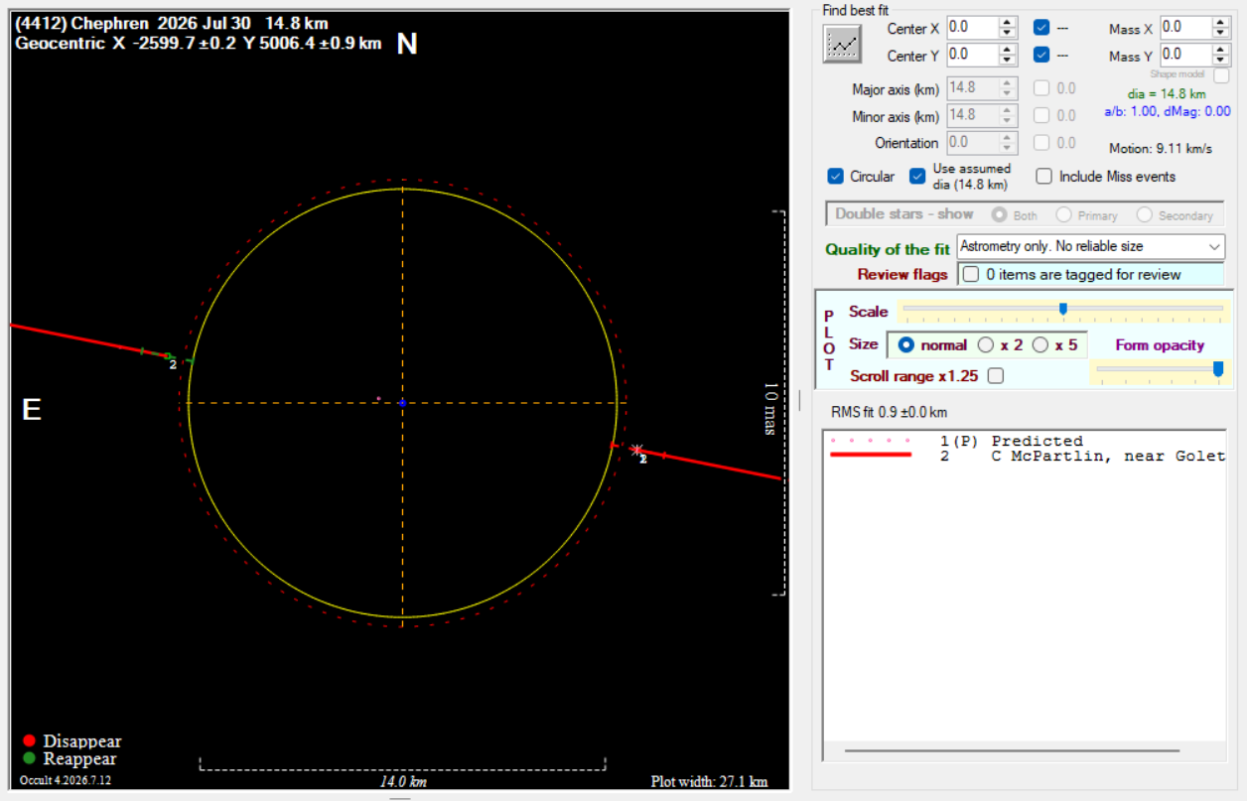
Task: Click the 'a/b: 1.00, dMag: 0.00' text
Action: pos(1167,111)
